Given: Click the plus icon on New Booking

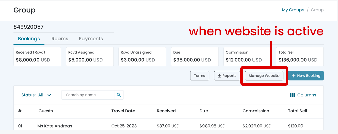Looking at the screenshot, I should pos(293,76).
